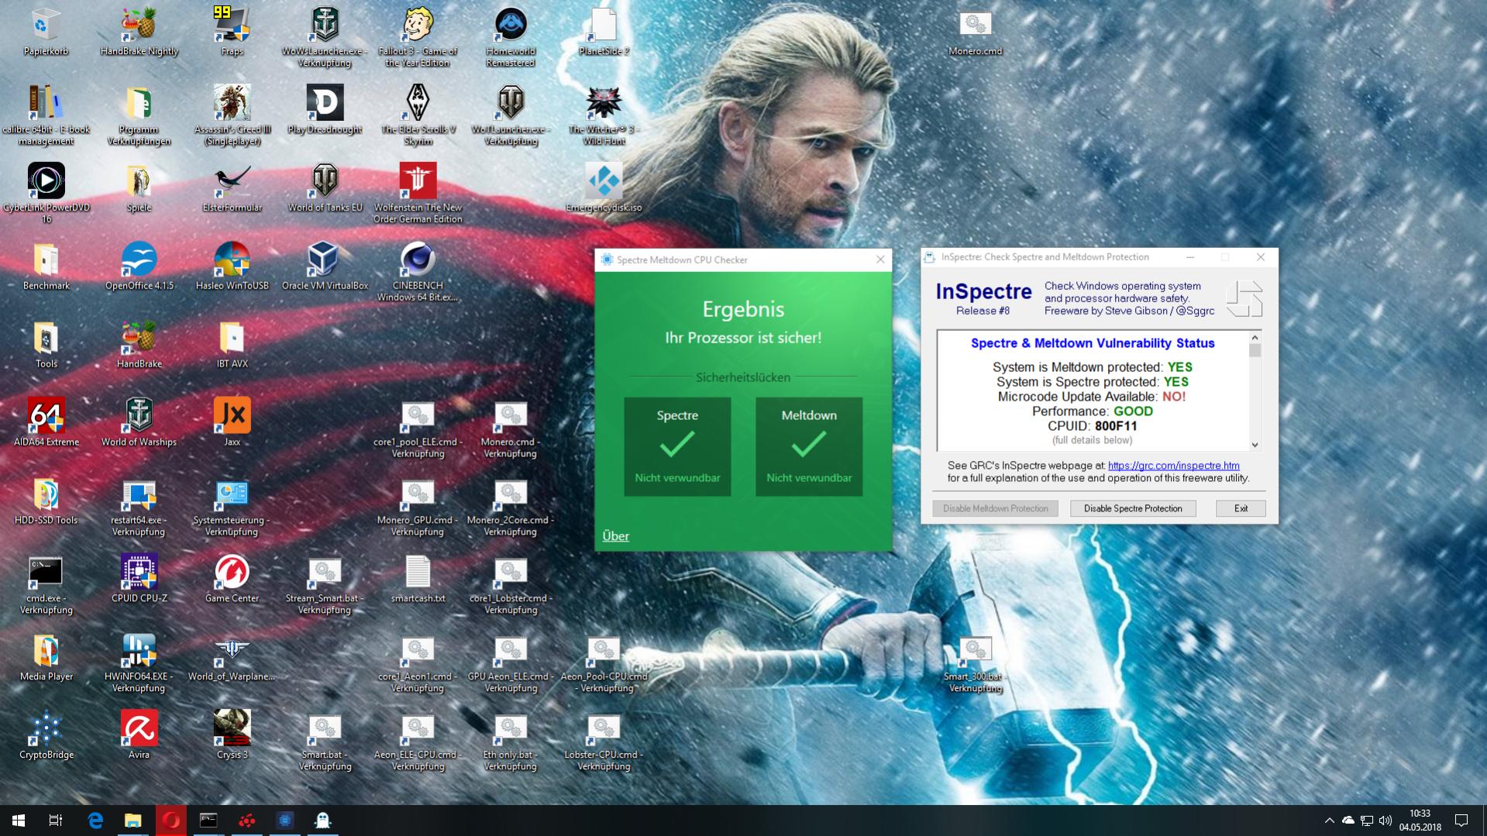Click the InSpectre scrollbar down arrow
The image size is (1487, 836).
click(x=1255, y=445)
